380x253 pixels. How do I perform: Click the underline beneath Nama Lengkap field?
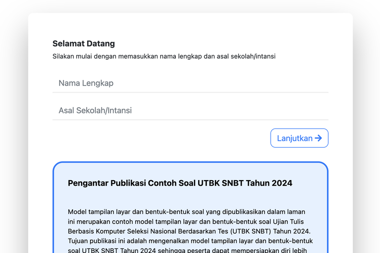click(x=190, y=93)
